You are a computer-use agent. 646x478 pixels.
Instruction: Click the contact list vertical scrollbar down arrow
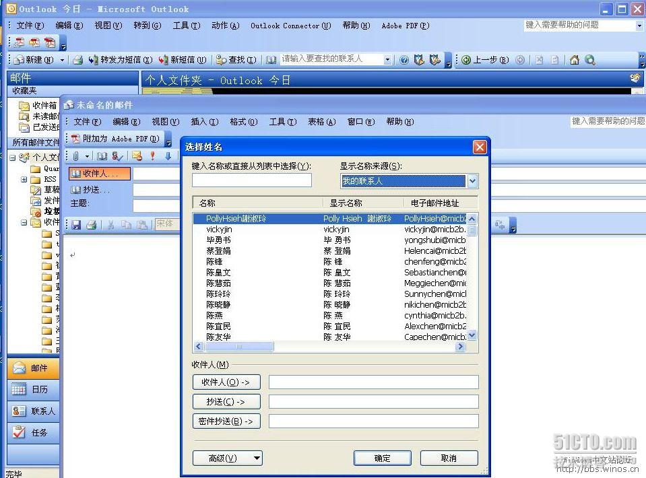472,335
